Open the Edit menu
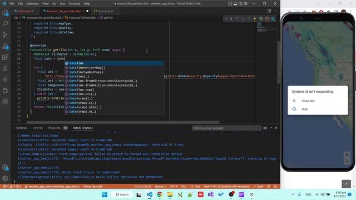The width and height of the screenshot is (356, 200). (x=20, y=4)
